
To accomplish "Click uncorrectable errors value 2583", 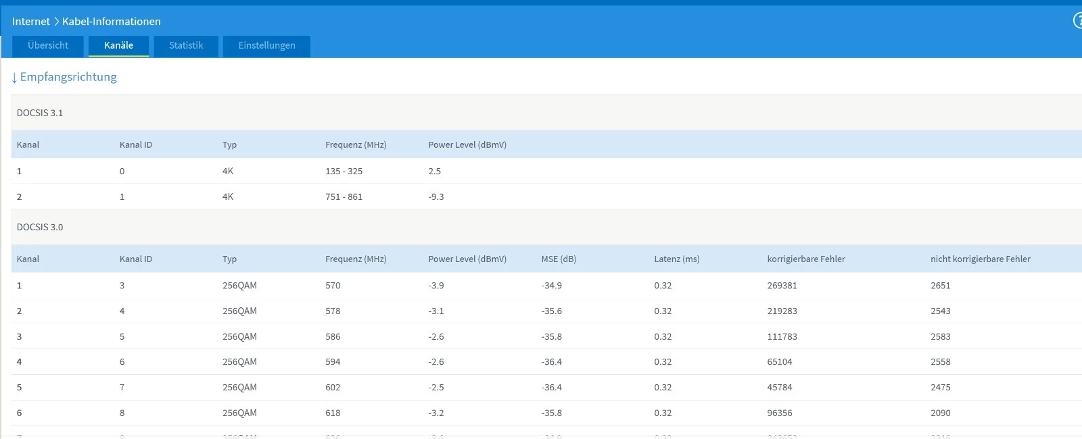I will [940, 337].
